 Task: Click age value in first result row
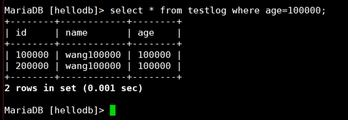(x=154, y=55)
